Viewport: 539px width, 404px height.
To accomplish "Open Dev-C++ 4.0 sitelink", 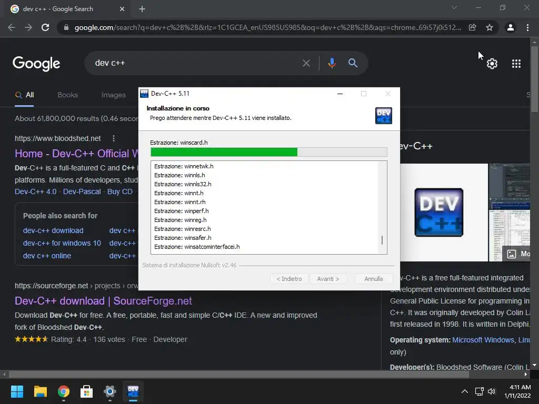I will tap(35, 191).
